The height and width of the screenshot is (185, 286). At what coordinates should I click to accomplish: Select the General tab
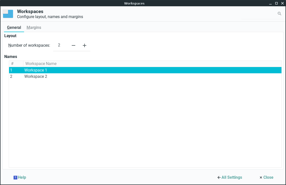[14, 28]
